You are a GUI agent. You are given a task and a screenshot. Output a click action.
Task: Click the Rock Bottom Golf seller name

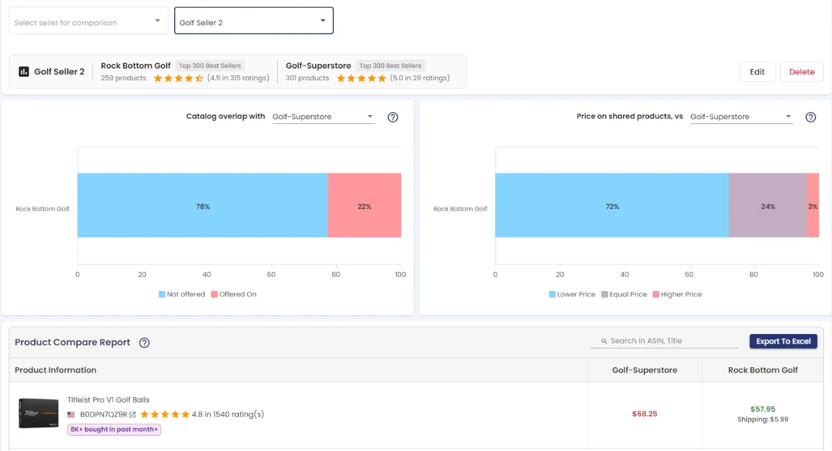[x=136, y=66]
